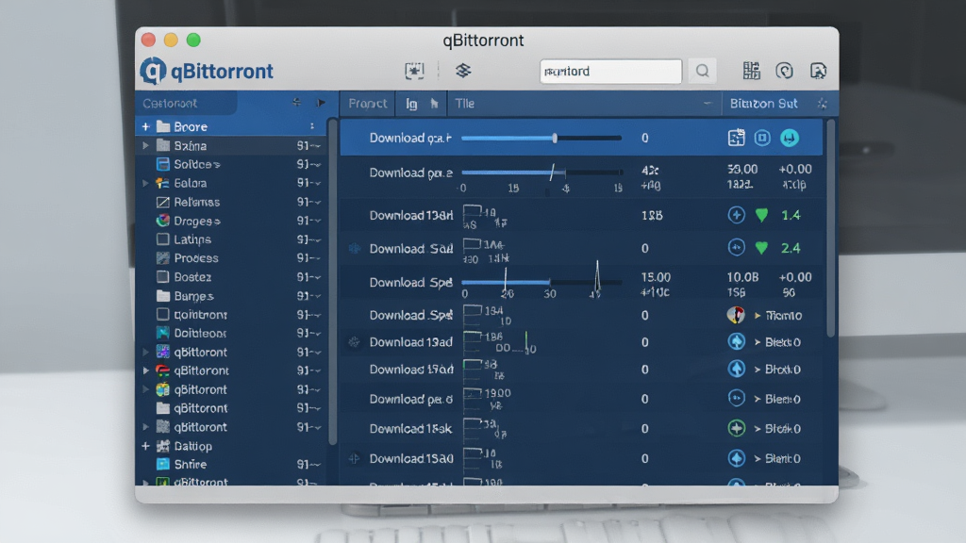Click the circular clock toolbar icon

click(784, 71)
